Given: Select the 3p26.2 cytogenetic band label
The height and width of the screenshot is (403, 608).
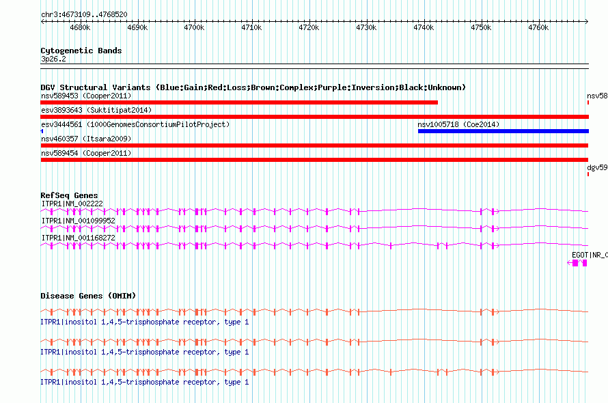Looking at the screenshot, I should [x=53, y=59].
